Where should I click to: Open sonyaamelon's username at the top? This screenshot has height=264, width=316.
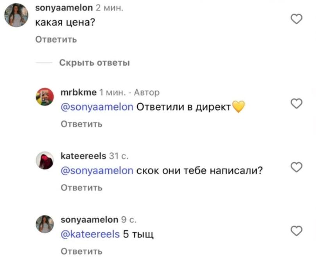pyautogui.click(x=63, y=7)
